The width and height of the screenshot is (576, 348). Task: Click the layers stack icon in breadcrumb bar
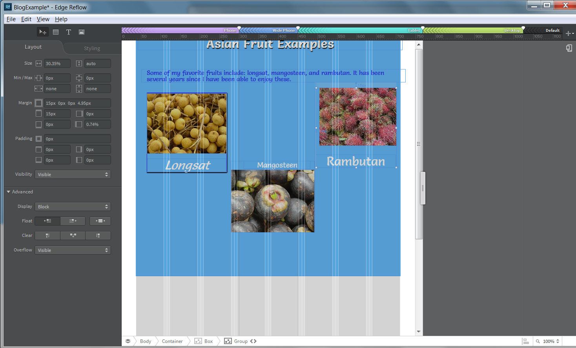point(128,341)
